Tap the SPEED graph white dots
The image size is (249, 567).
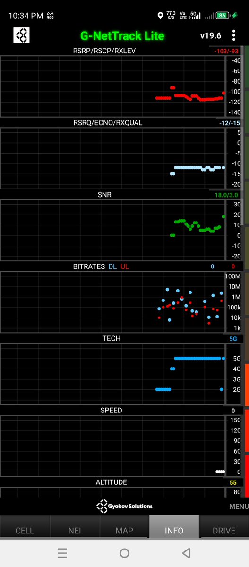click(220, 472)
